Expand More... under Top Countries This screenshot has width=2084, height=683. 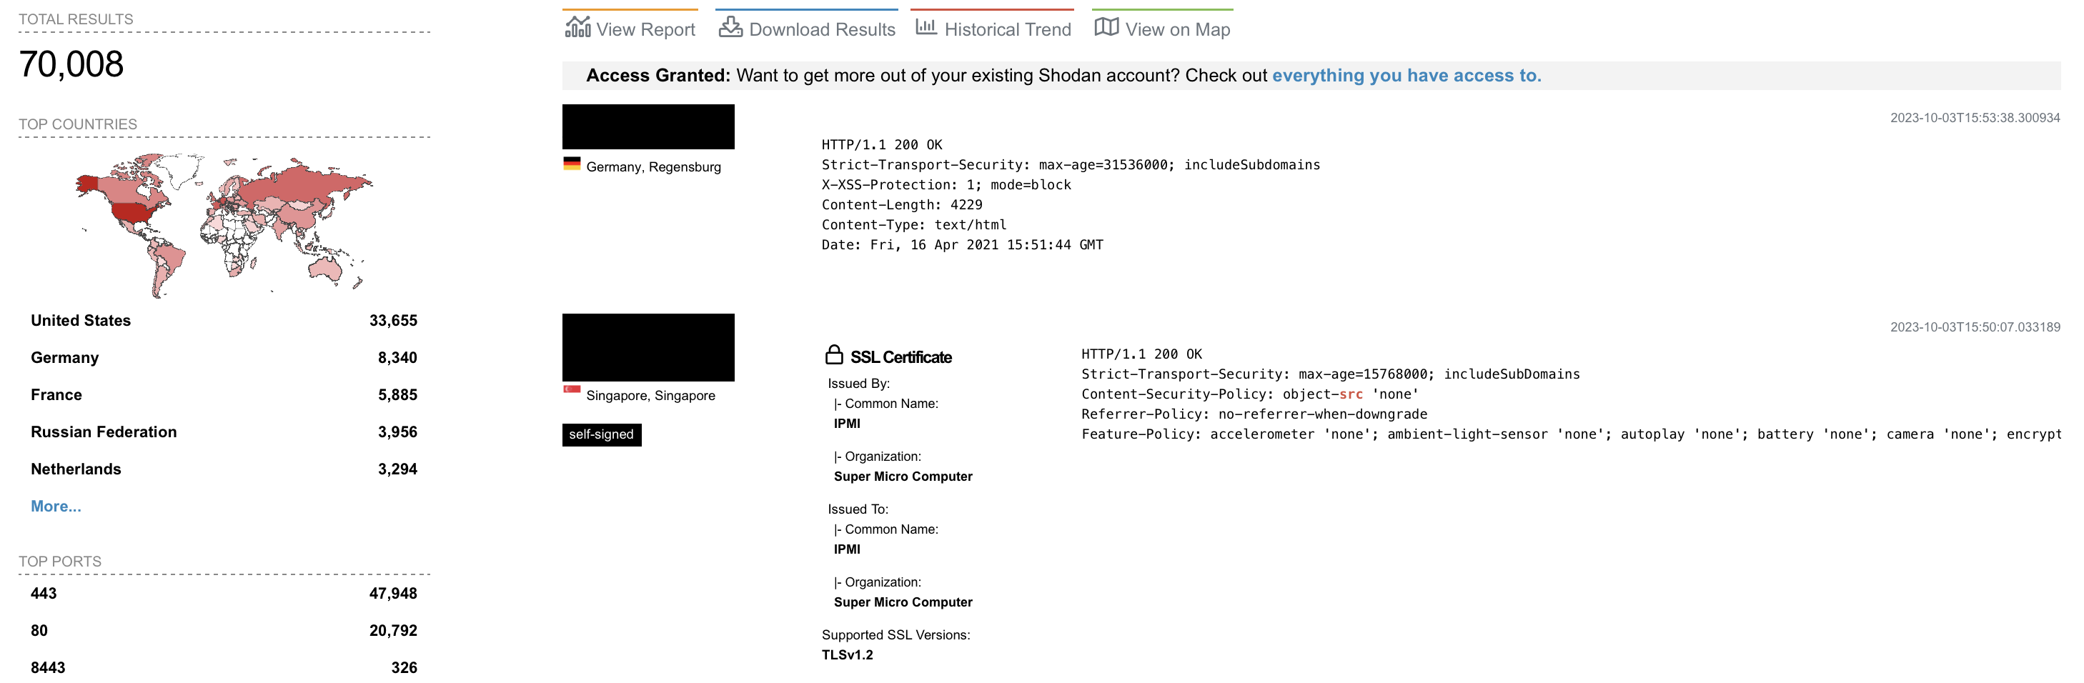[56, 506]
